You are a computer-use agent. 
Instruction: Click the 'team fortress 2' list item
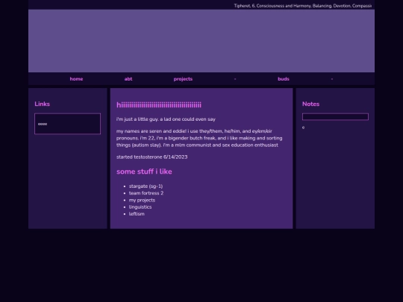[146, 193]
